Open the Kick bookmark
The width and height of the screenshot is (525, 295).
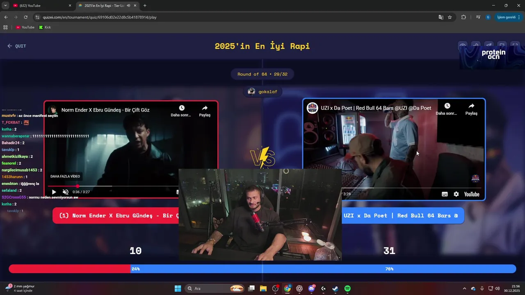(x=45, y=27)
